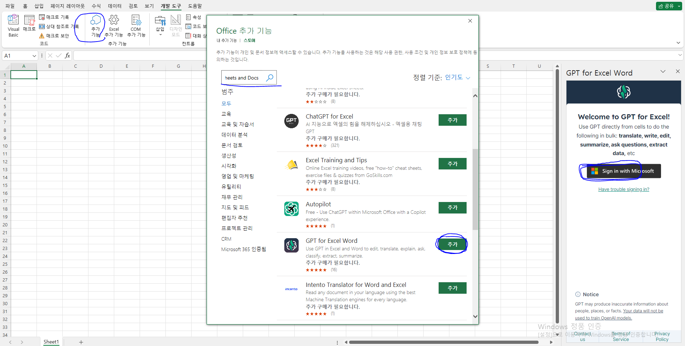685x346 pixels.
Task: Click the ChatGPT for Excel GPT logo icon
Action: point(291,121)
